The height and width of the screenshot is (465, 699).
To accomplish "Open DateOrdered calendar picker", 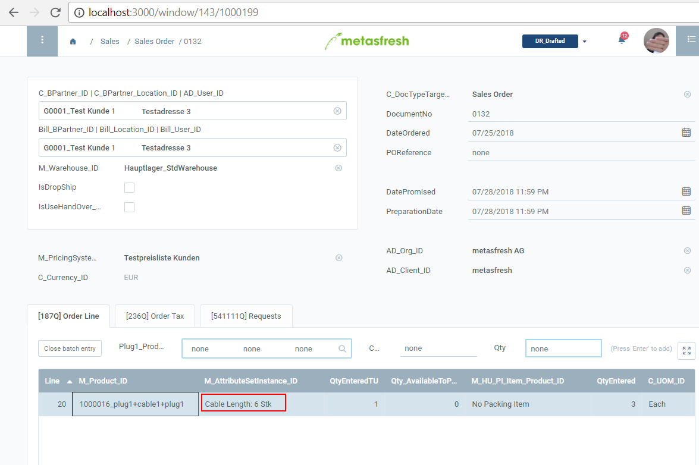I will [x=687, y=133].
